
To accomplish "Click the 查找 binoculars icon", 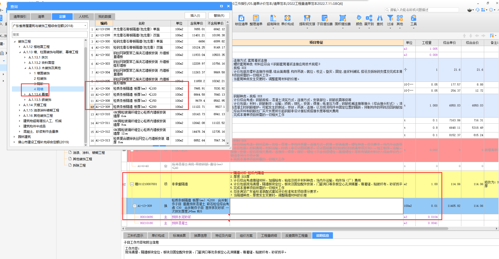I will point(380,18).
